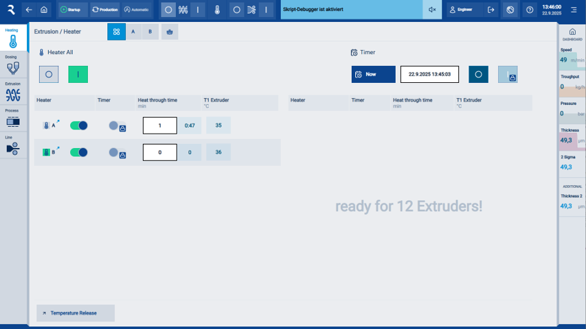
Task: Mute the alarm sound speaker icon
Action: [432, 10]
